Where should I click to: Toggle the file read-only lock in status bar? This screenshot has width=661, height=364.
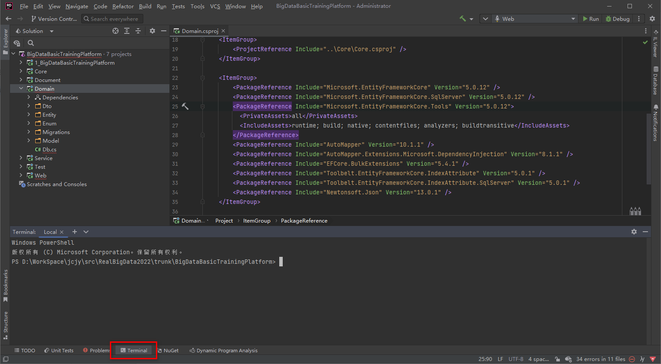click(558, 359)
